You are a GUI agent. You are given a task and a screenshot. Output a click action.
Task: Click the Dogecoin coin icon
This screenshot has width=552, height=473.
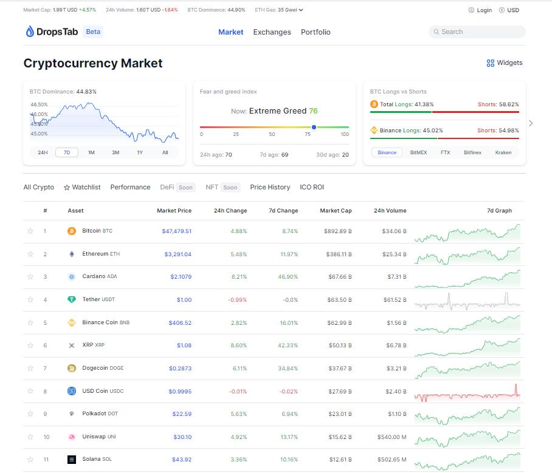(72, 368)
